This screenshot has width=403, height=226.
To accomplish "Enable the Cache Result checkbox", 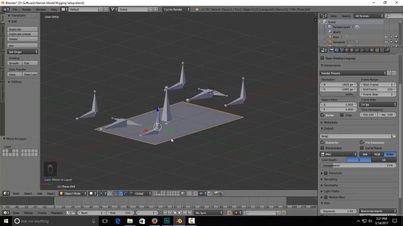I will [361, 148].
